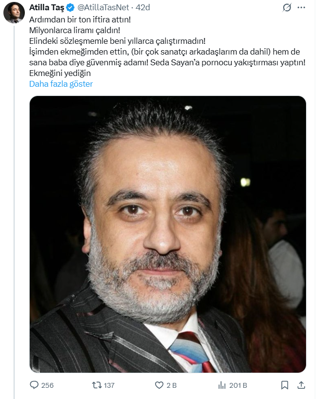This screenshot has height=399, width=325.
Task: Open the three-dot more options menu
Action: tap(301, 8)
